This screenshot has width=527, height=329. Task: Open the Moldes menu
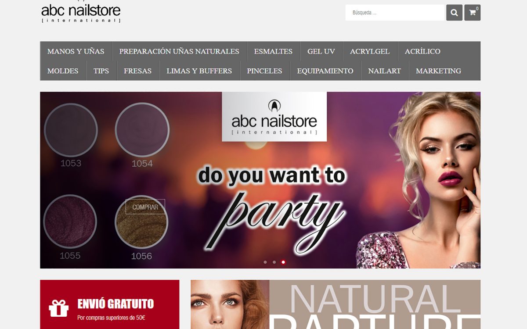click(63, 71)
